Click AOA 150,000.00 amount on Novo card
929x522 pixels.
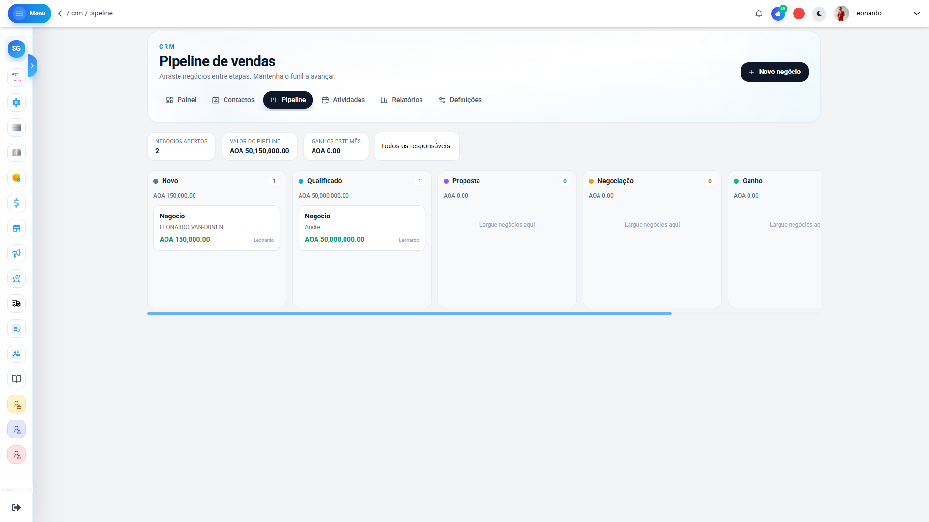(x=185, y=240)
